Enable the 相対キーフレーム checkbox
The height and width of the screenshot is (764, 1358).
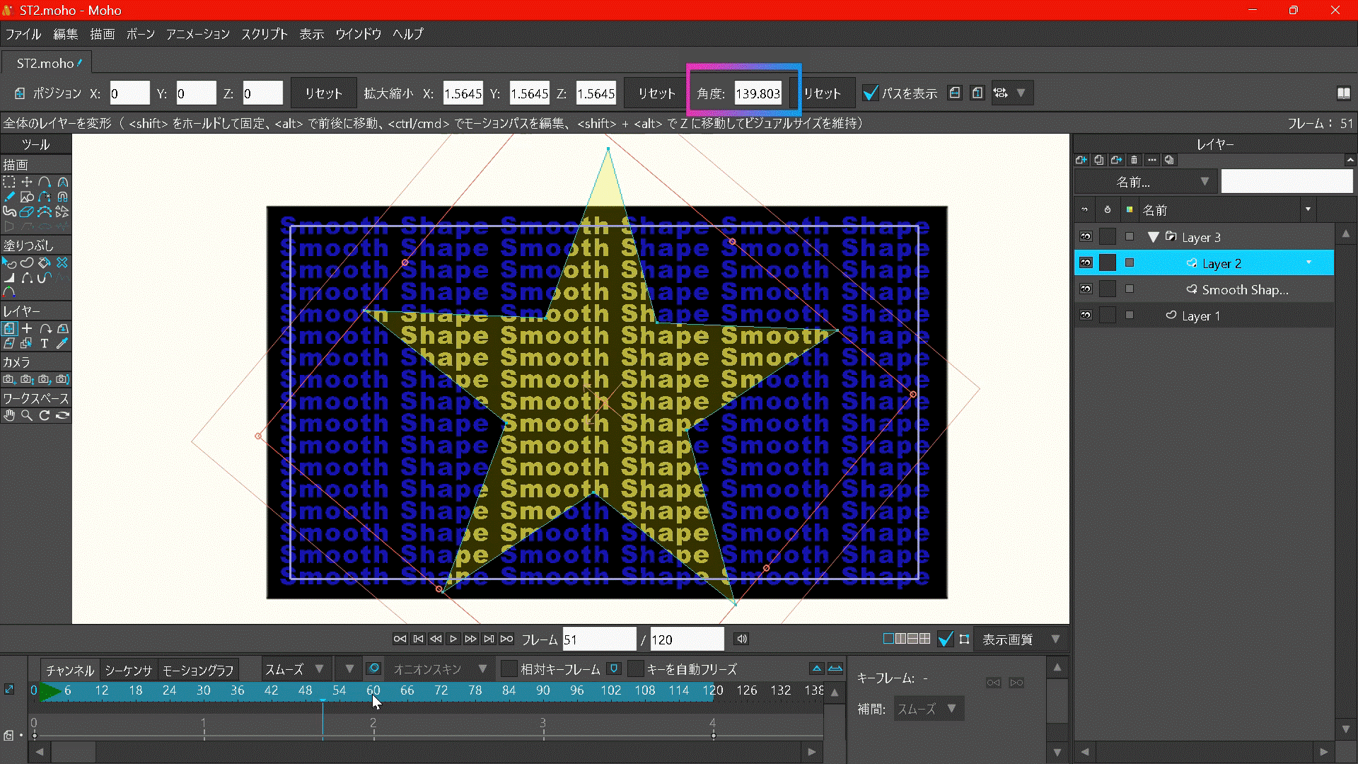[x=509, y=669]
